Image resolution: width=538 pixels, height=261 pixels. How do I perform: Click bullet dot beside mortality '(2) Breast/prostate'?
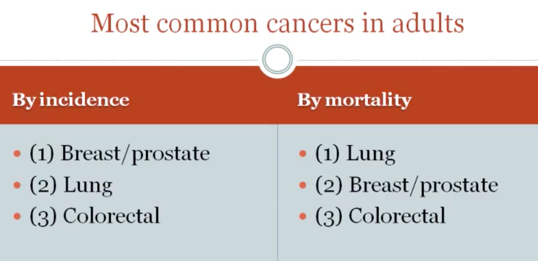(x=303, y=185)
